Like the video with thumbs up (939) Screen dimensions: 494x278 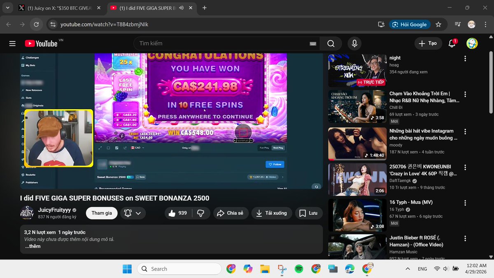click(x=178, y=213)
